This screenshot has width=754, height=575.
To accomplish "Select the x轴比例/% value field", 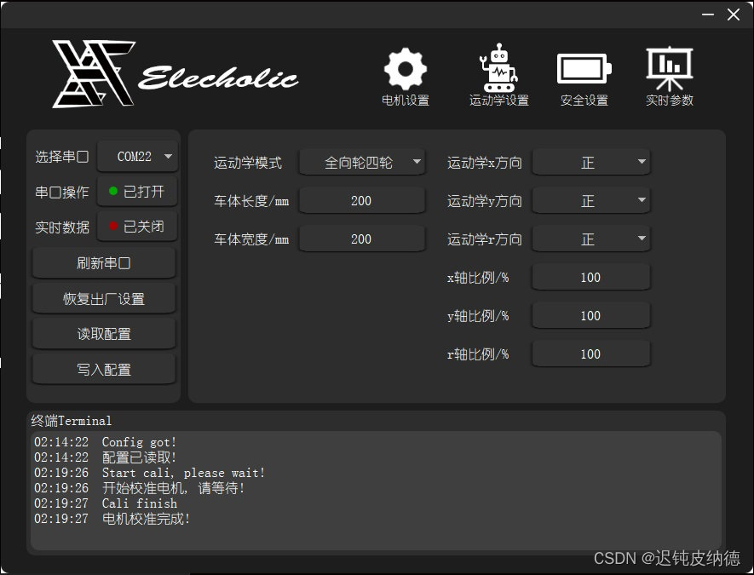I will point(591,277).
